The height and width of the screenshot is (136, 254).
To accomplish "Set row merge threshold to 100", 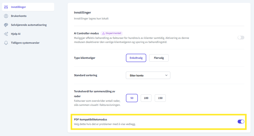I will 146,98.
